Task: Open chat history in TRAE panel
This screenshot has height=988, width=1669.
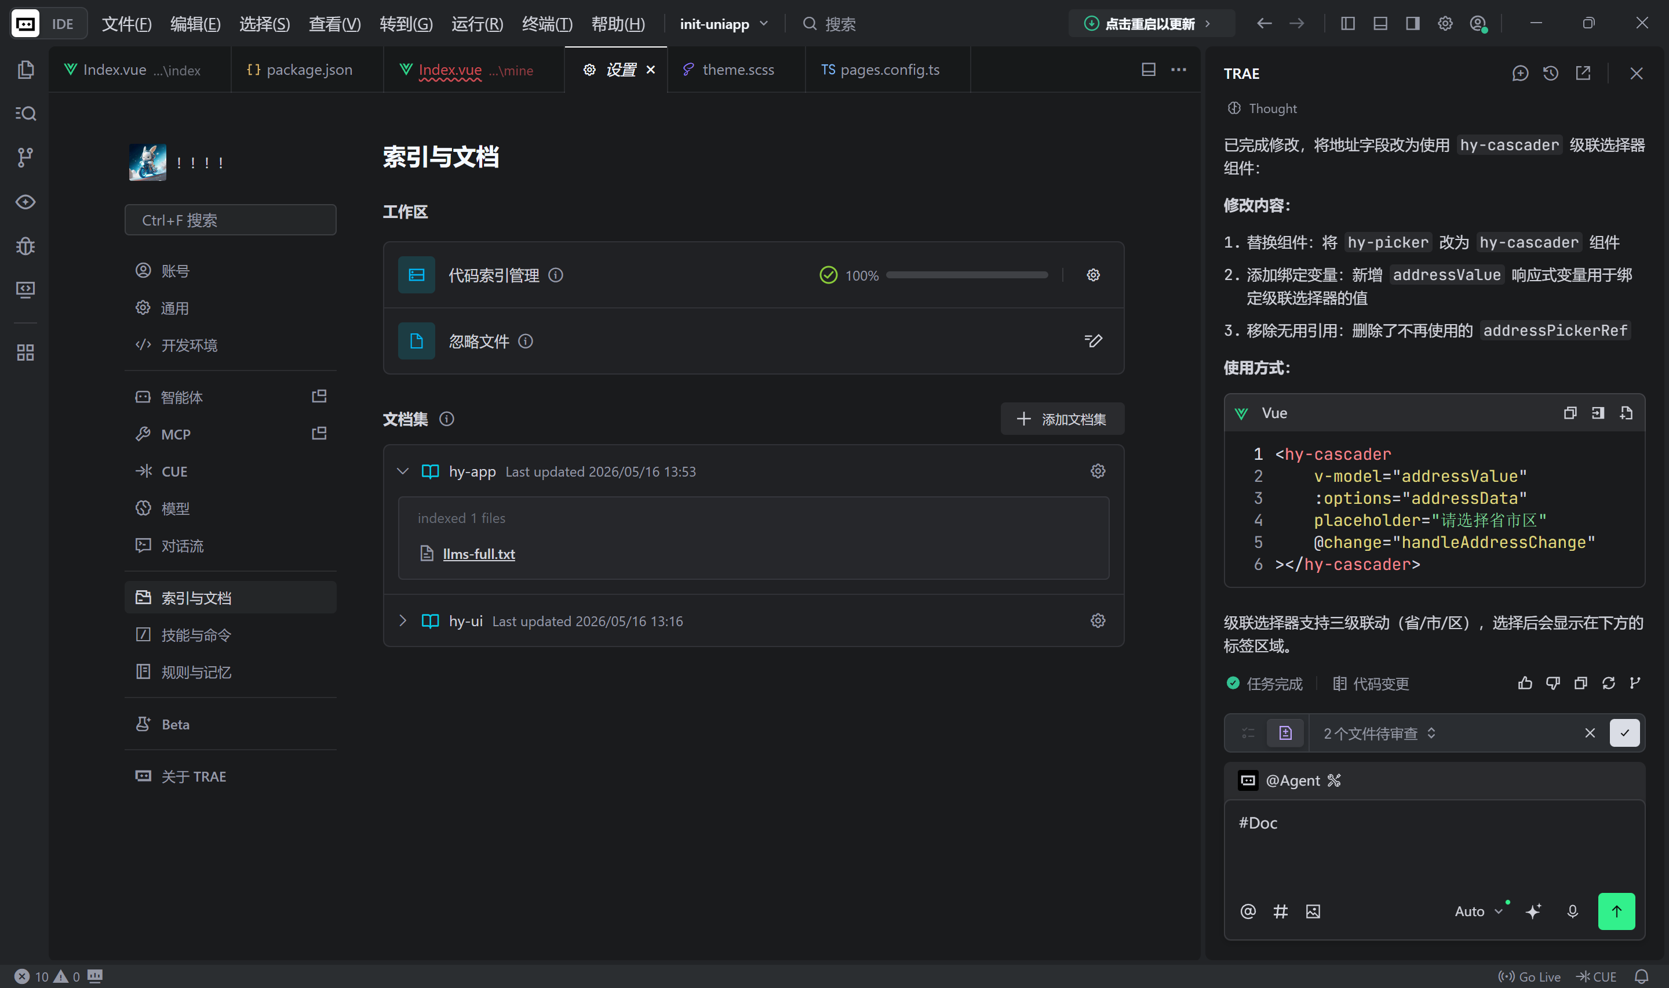Action: click(1551, 73)
